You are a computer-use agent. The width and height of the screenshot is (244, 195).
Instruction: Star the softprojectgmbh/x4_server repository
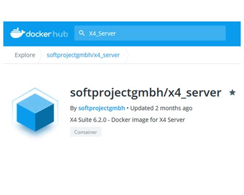(232, 92)
